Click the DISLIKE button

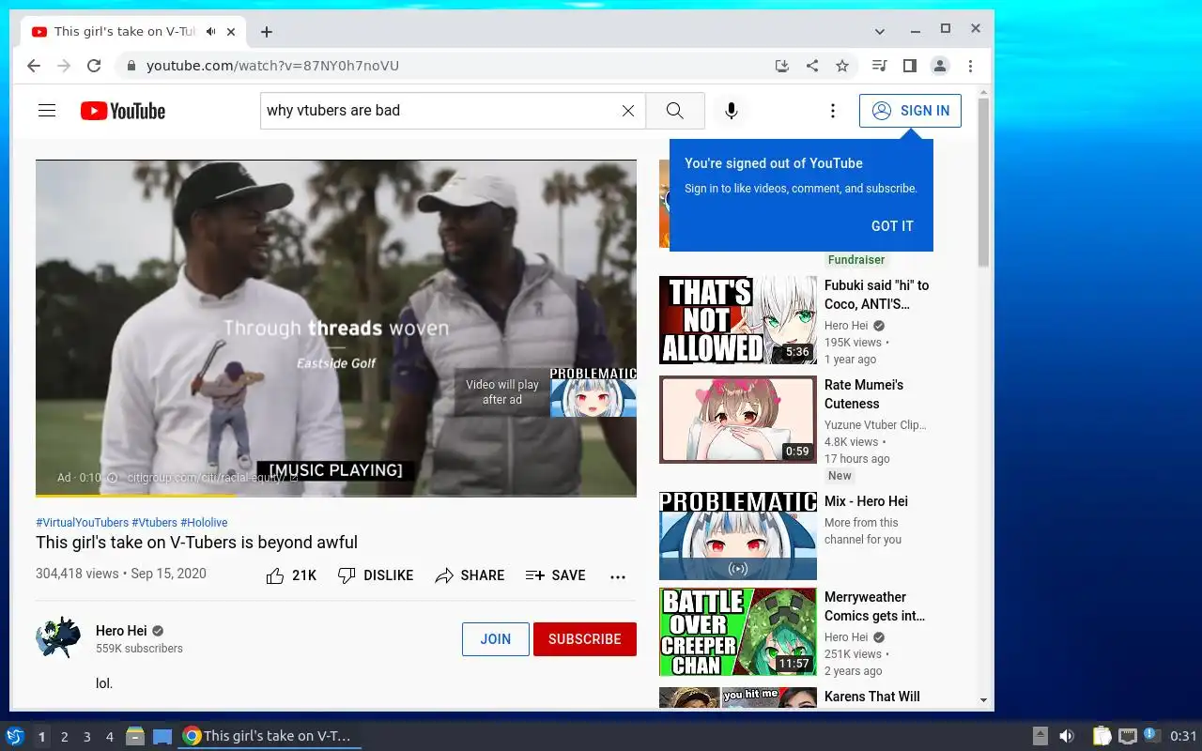[376, 575]
